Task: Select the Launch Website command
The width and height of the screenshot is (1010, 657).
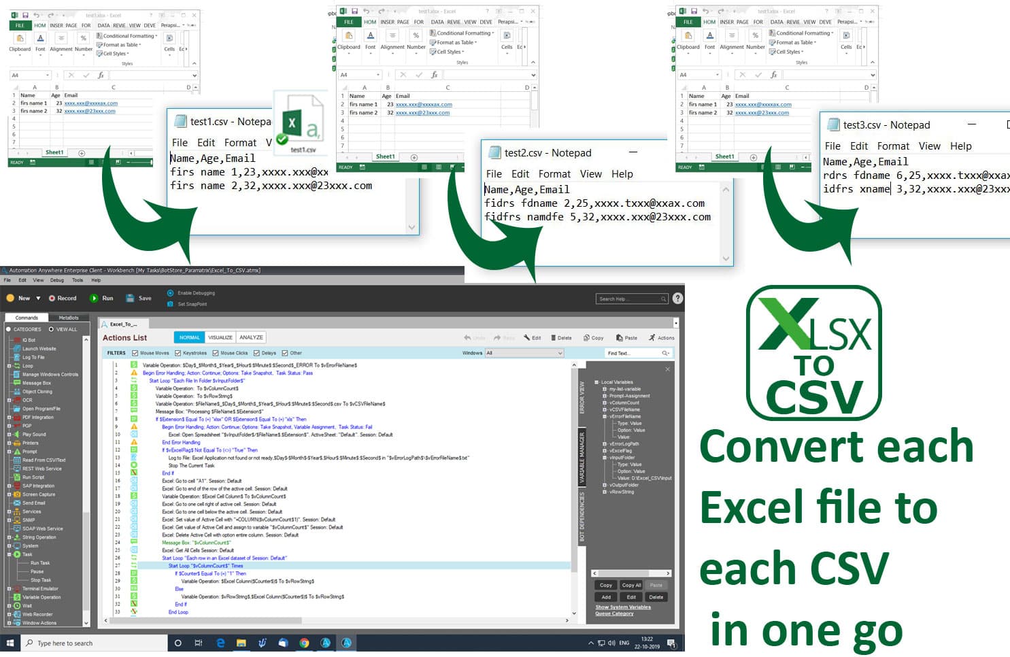Action: pos(35,348)
